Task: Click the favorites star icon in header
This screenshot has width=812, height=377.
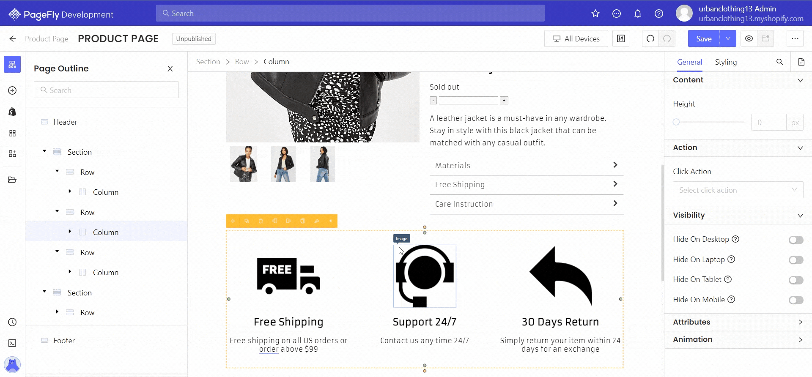Action: 595,14
